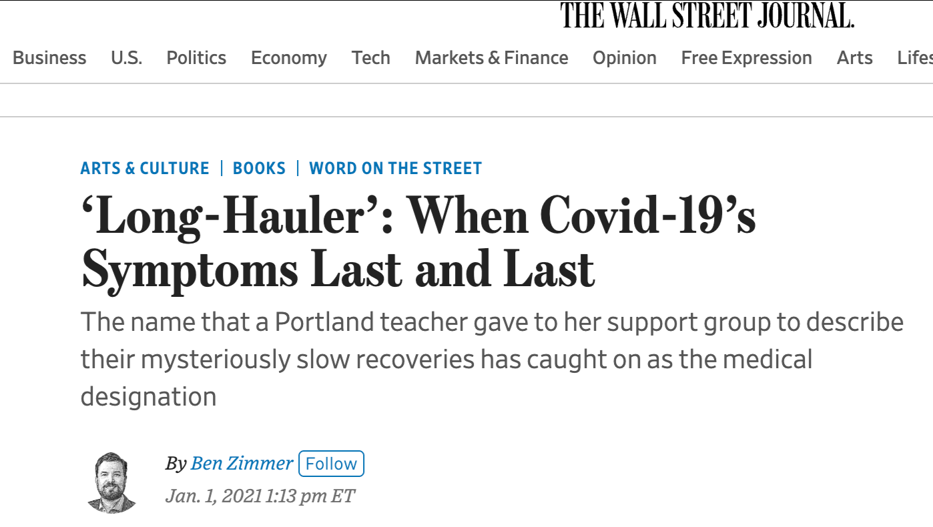This screenshot has width=933, height=527.
Task: Open the Books category link
Action: point(259,168)
